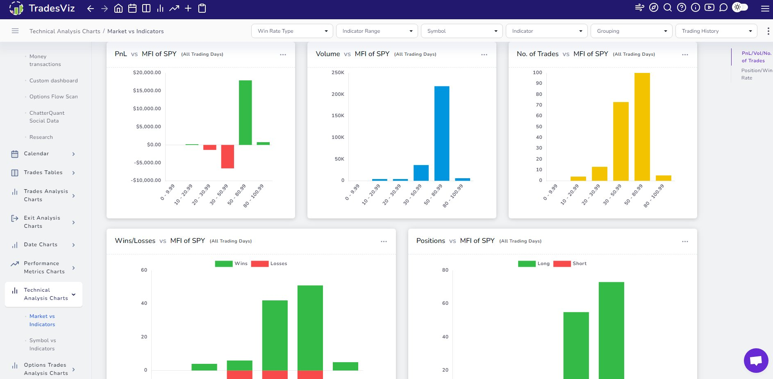Open the Grouping dropdown
Image resolution: width=773 pixels, height=379 pixels.
click(x=631, y=31)
